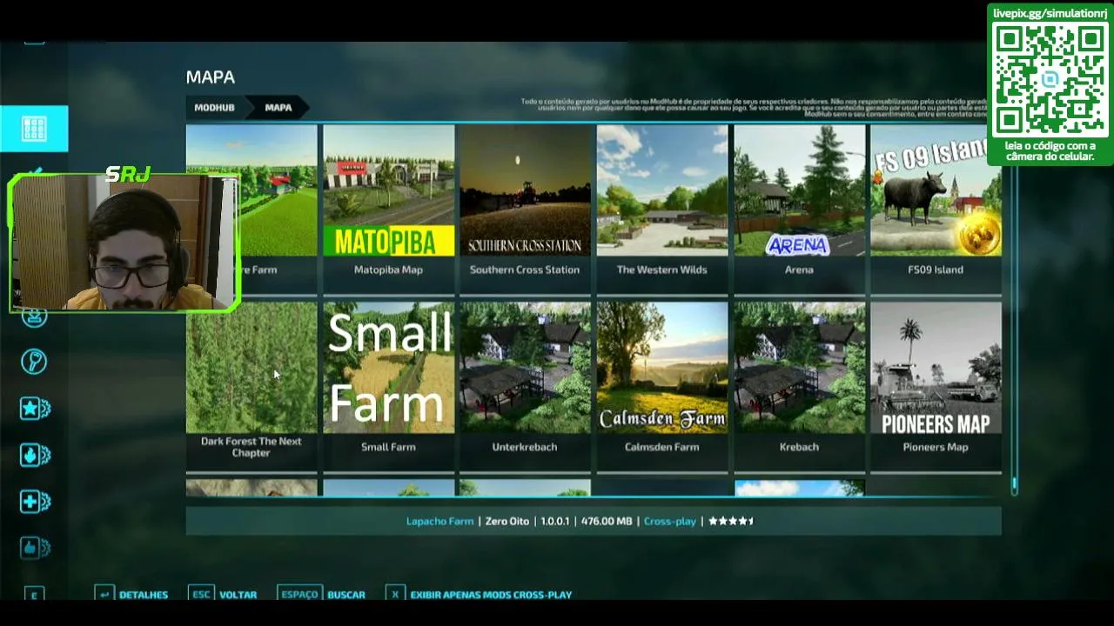The image size is (1114, 626).
Task: Click the 'Zero Oito' author in info bar
Action: pyautogui.click(x=507, y=522)
